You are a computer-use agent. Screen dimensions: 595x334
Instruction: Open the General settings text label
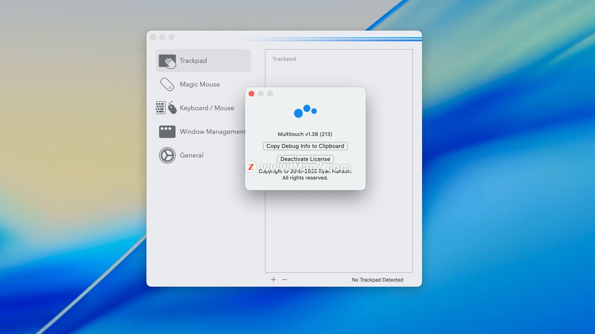click(x=192, y=155)
